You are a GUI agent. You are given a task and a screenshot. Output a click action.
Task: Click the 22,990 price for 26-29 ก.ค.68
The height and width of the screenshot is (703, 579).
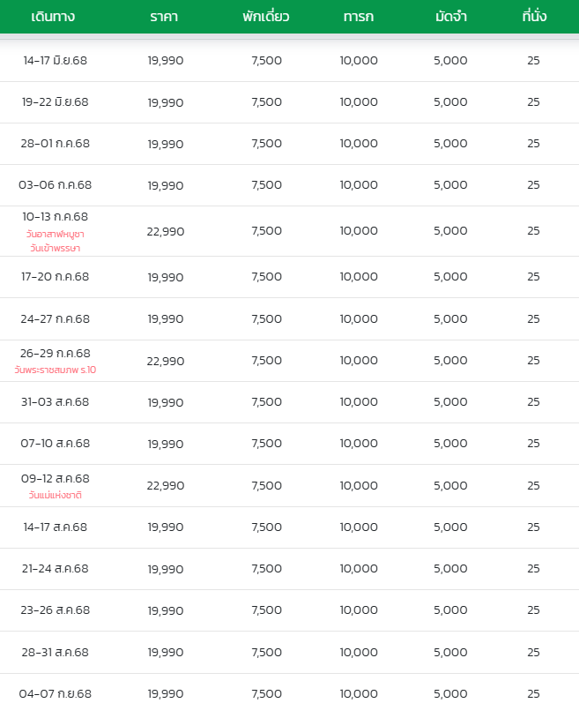coord(166,361)
